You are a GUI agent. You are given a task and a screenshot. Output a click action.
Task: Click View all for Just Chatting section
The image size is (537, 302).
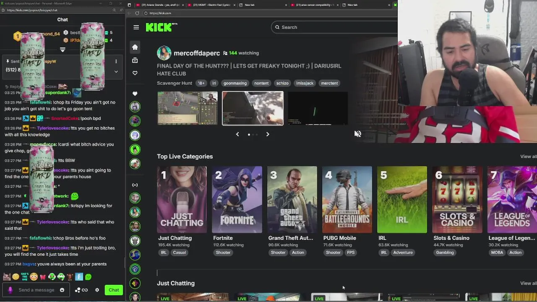(x=528, y=283)
